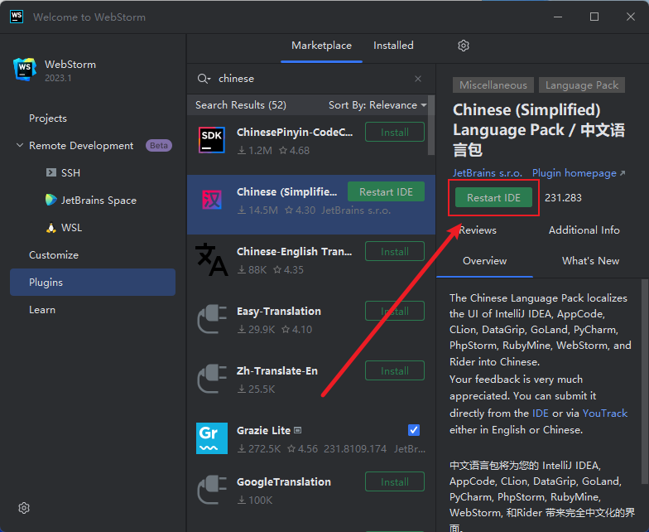The width and height of the screenshot is (649, 532).
Task: Click version number 231.283
Action: (563, 198)
